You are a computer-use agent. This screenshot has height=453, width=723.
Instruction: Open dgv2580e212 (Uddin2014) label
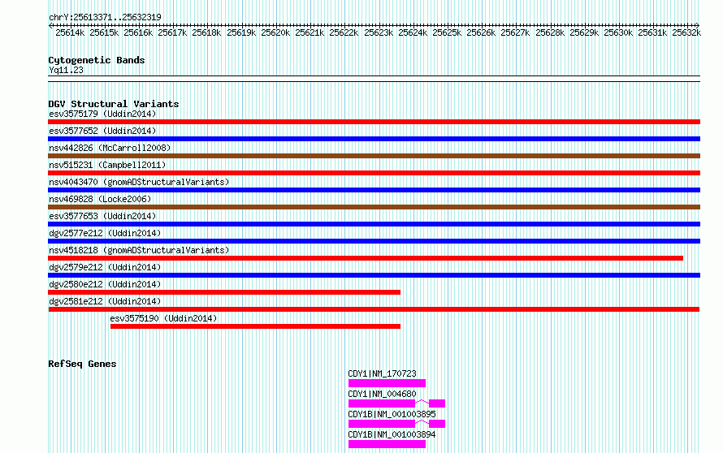tap(105, 284)
